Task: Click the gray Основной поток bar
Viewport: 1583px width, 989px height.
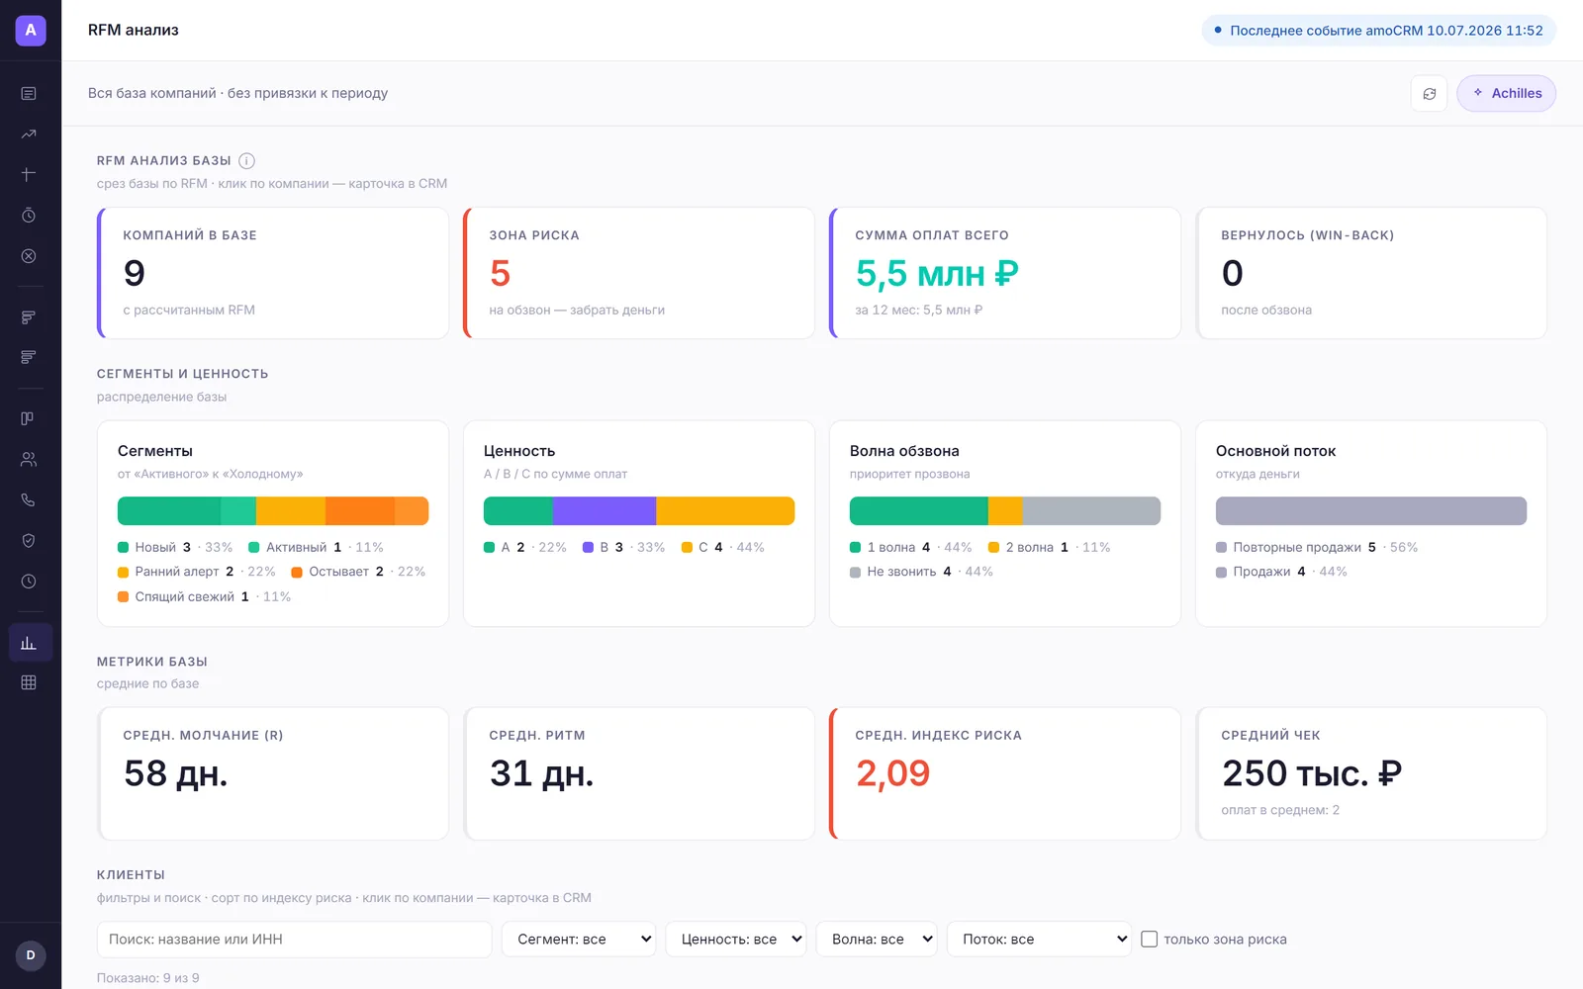Action: coord(1371,510)
